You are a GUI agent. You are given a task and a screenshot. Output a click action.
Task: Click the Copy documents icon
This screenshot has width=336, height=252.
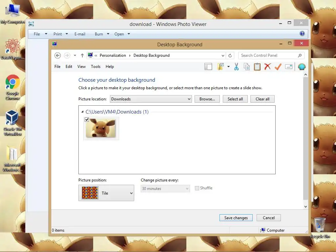point(247,67)
